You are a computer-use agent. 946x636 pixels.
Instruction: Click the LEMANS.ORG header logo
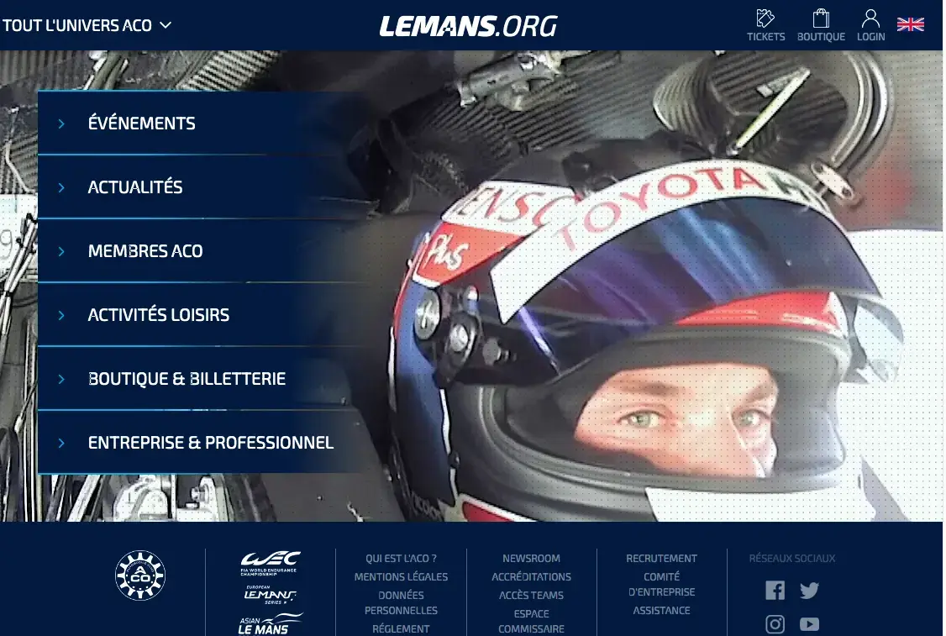(x=468, y=26)
